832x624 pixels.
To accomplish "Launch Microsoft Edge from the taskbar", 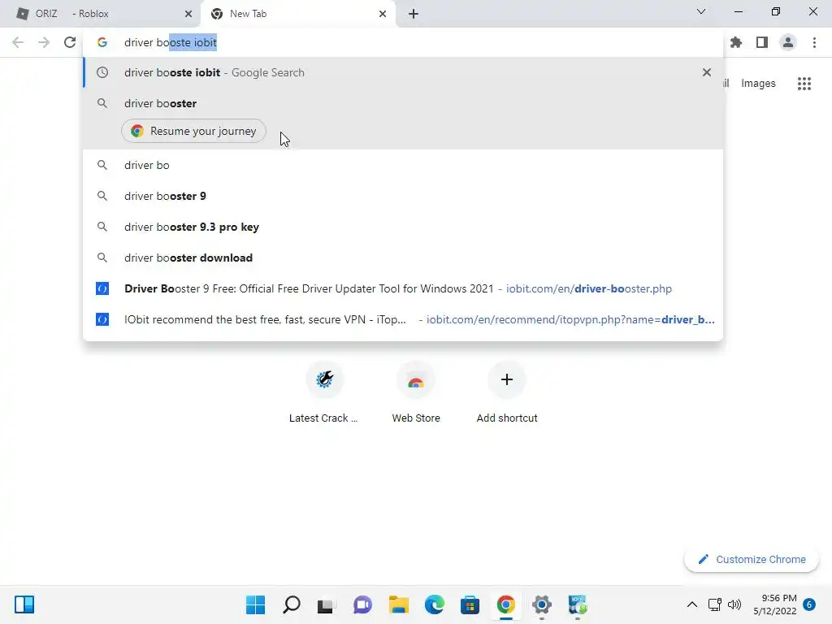I will coord(435,604).
